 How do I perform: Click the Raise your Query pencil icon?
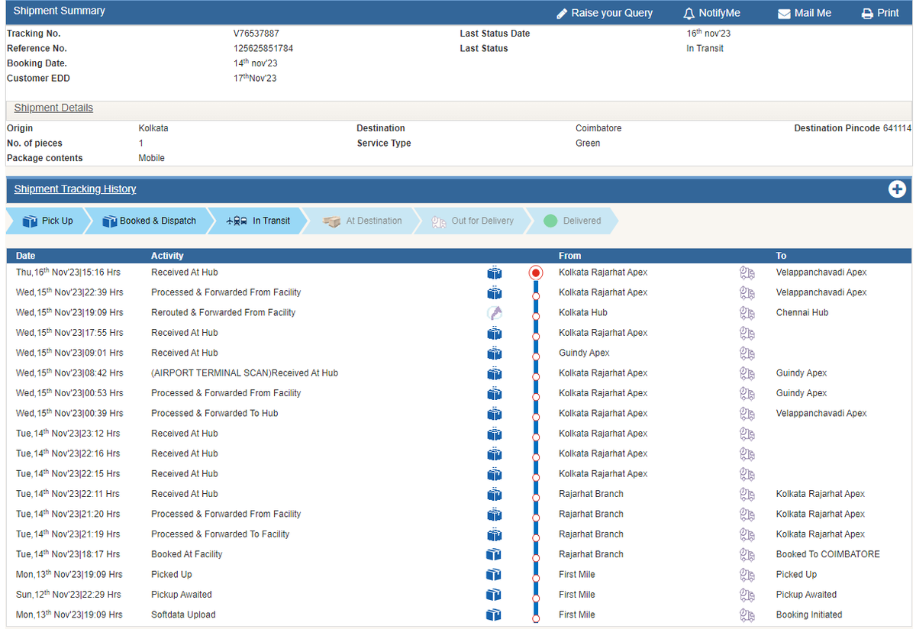point(562,14)
